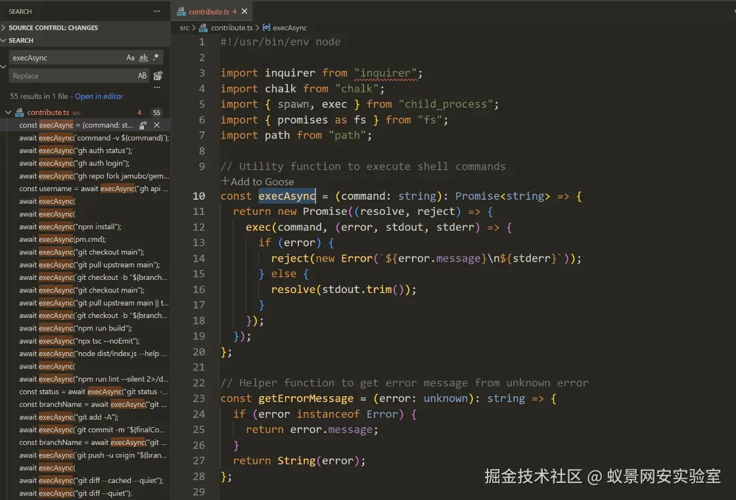This screenshot has height=500, width=736.
Task: Toggle Match Case in search box
Action: pos(131,58)
